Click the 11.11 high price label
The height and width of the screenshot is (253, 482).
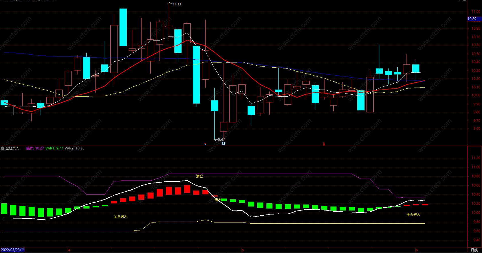pos(177,4)
